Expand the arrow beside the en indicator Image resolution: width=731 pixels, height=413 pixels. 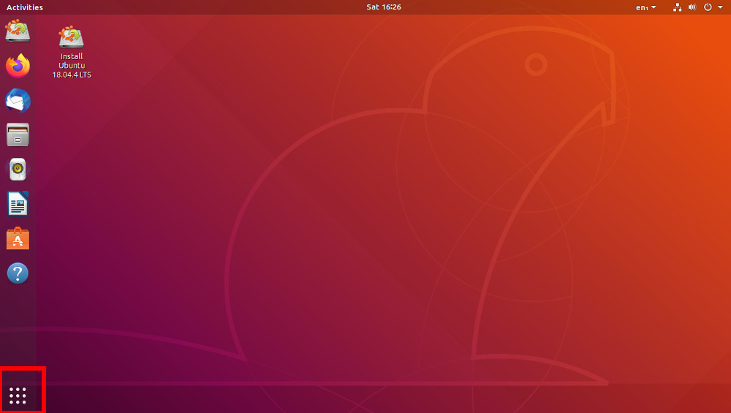(654, 7)
